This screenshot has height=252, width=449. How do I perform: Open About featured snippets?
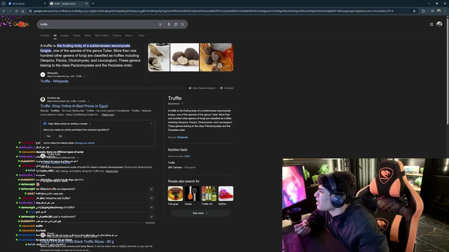202,88
